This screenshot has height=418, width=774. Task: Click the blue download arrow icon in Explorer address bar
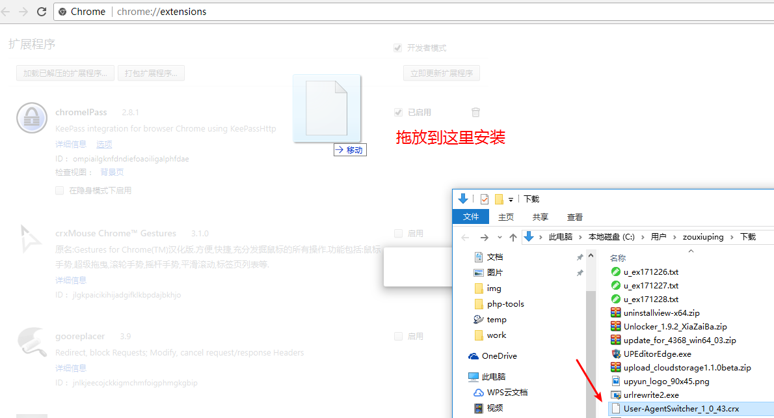click(x=529, y=236)
